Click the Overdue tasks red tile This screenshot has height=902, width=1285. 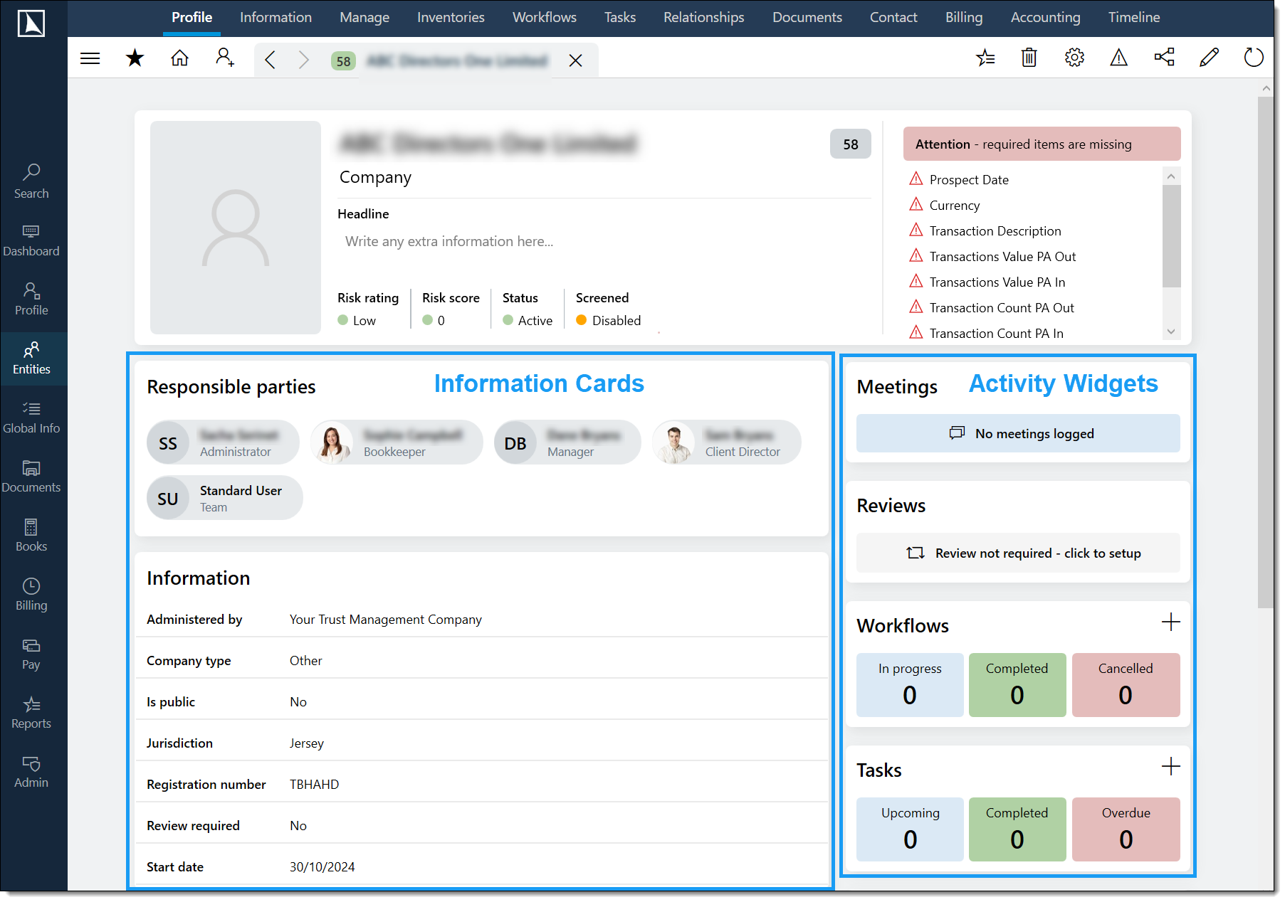(x=1125, y=829)
